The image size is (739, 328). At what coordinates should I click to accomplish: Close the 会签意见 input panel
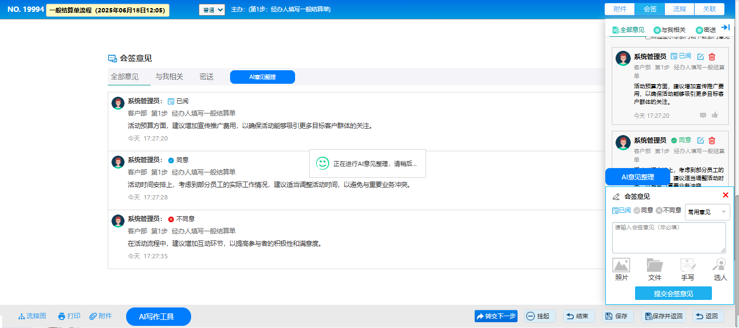(725, 195)
